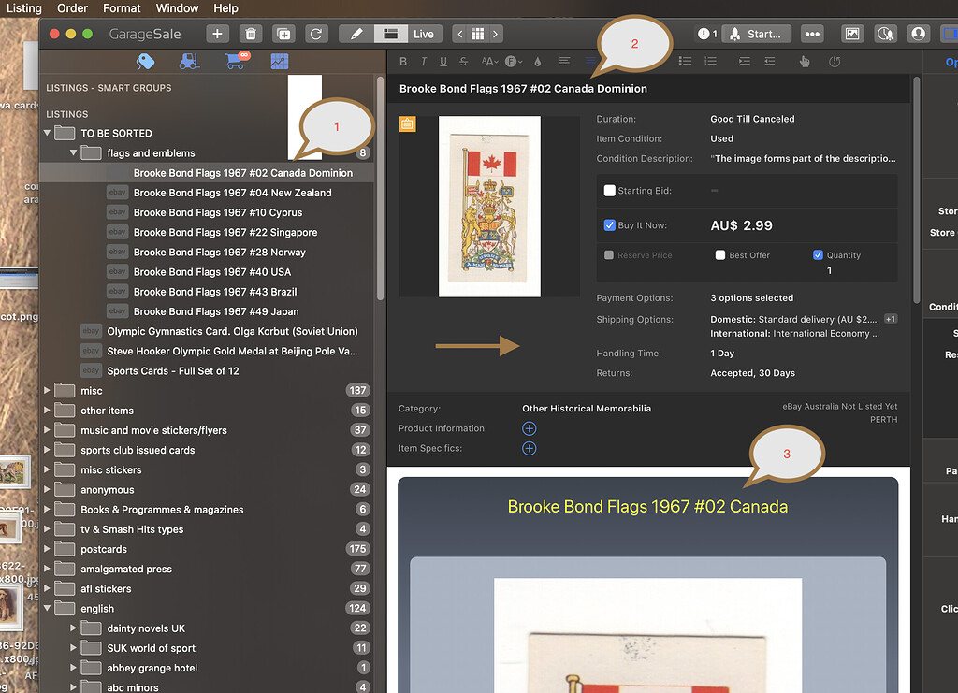Click the AU$ 2.99 Buy It Now price
Screen dimensions: 958x693
point(741,225)
